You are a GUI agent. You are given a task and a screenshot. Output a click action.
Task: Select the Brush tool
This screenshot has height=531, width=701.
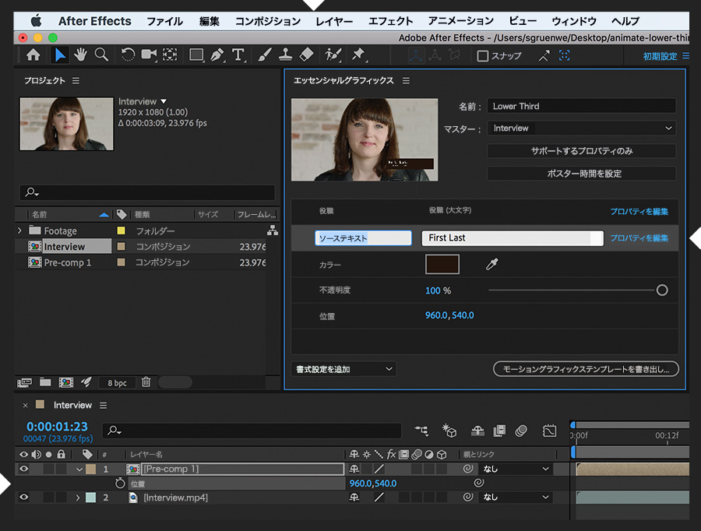point(265,55)
